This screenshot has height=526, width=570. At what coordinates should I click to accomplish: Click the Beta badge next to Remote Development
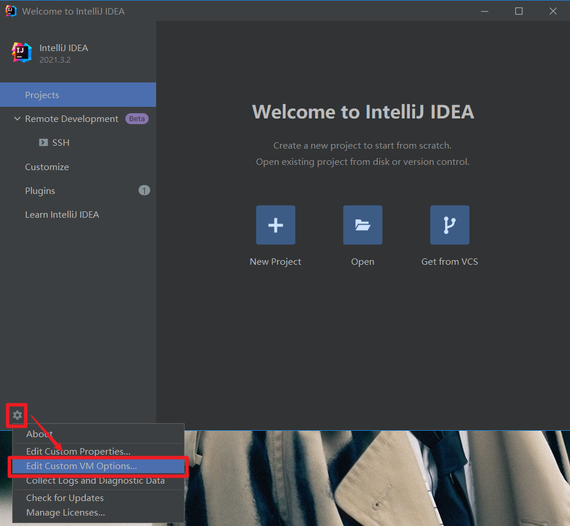point(136,119)
